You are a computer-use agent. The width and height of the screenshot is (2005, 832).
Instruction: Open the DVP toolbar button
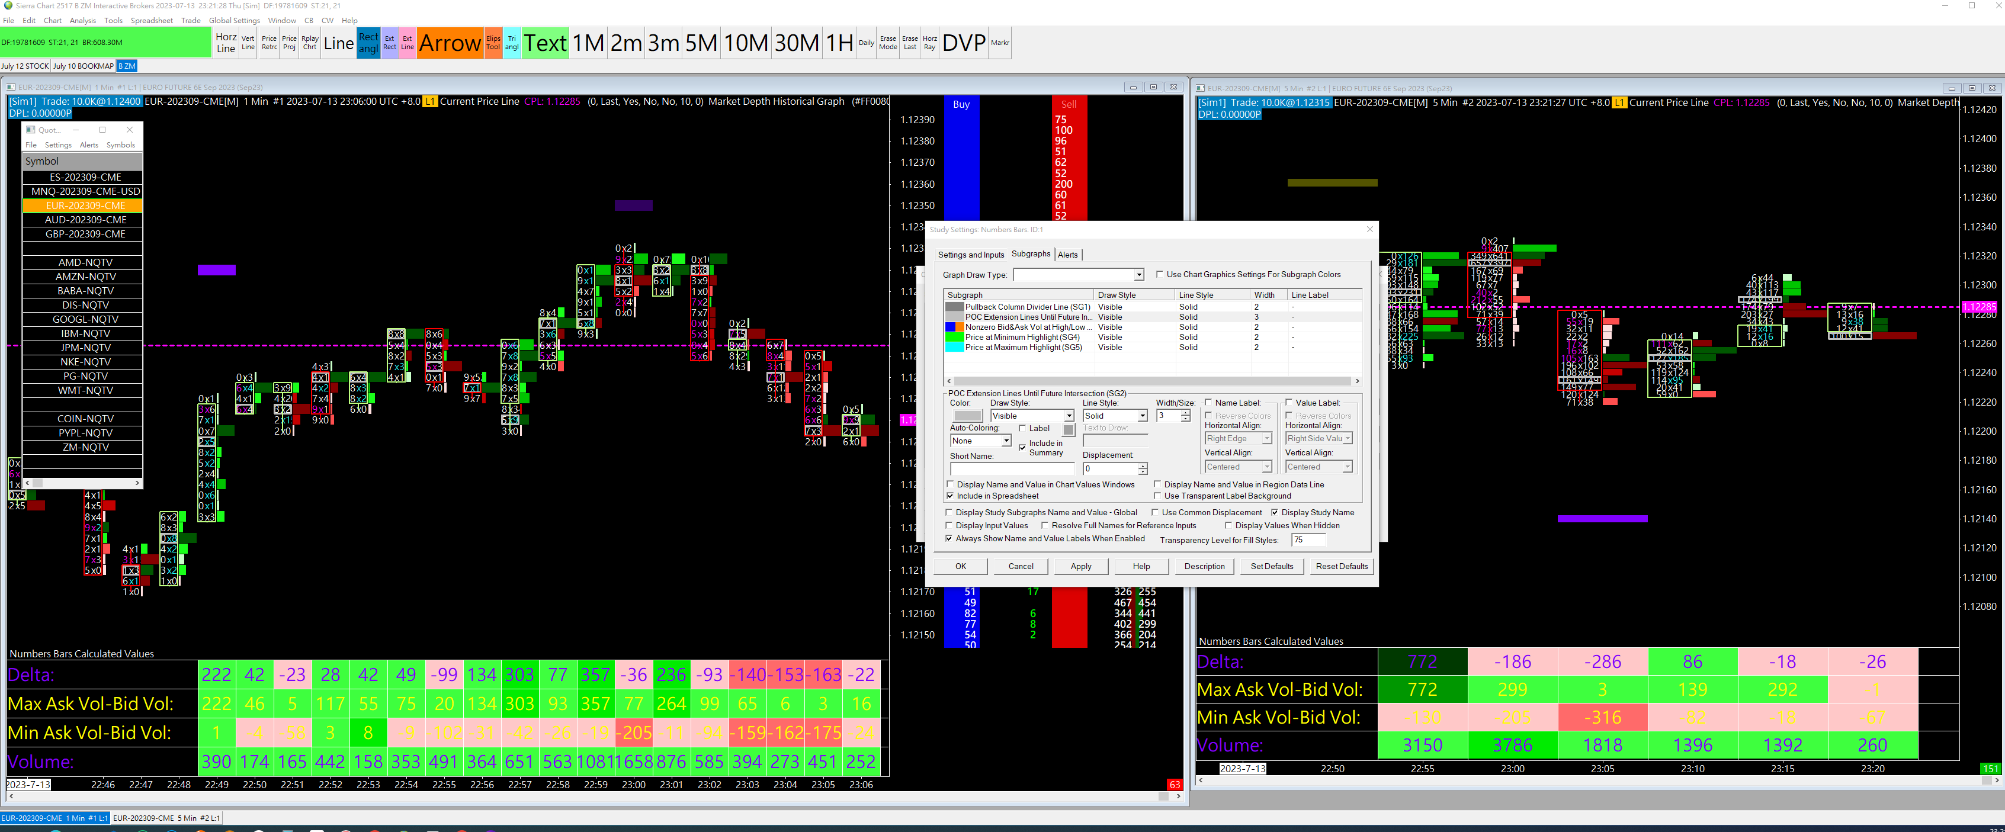coord(964,43)
